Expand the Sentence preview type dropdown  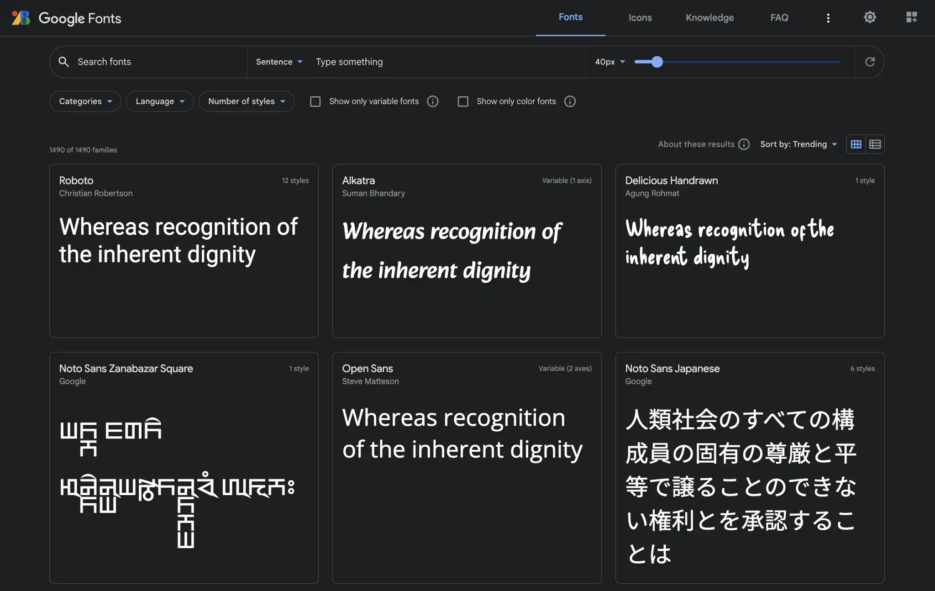tap(279, 62)
